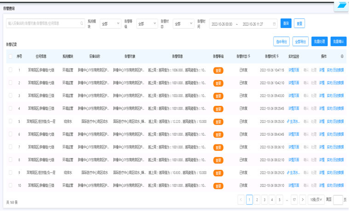Open 详情 link in row 9
Screen dimensions: 350x211
321,173
